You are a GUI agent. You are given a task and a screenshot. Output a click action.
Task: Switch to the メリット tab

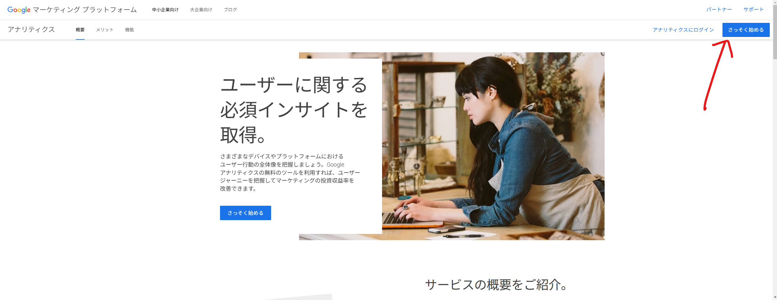pos(105,30)
